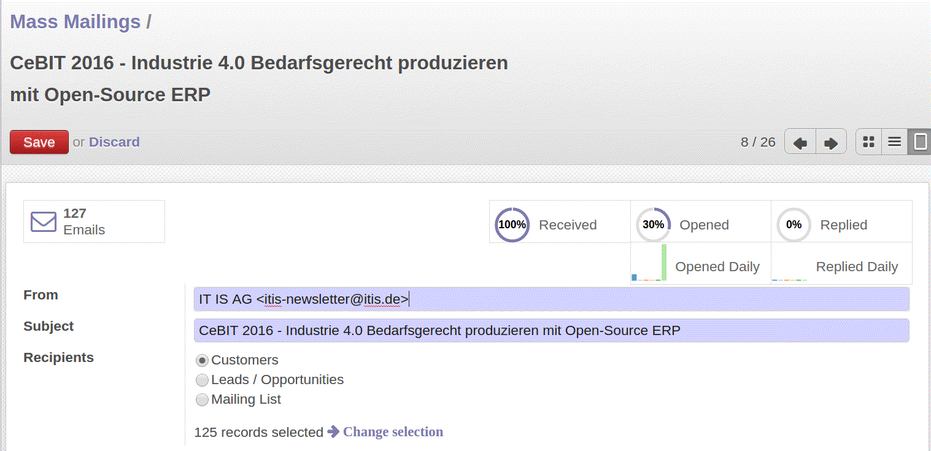Image resolution: width=931 pixels, height=451 pixels.
Task: Go to next record with right arrow
Action: (x=831, y=142)
